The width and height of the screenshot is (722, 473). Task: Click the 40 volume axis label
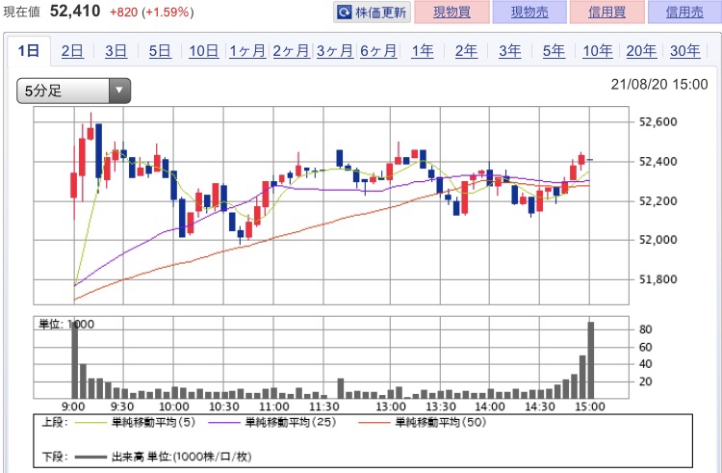646,364
